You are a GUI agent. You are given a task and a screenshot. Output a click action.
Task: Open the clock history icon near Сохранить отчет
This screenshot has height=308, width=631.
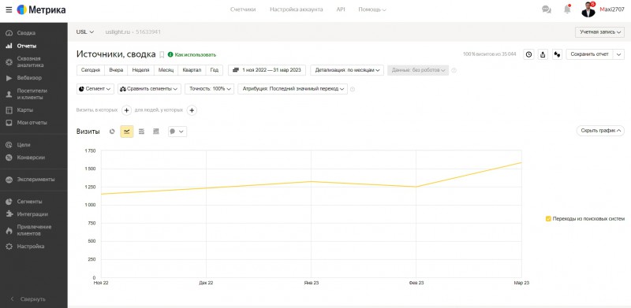tap(528, 54)
